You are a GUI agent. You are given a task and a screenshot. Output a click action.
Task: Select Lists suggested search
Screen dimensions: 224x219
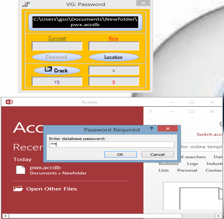164,170
